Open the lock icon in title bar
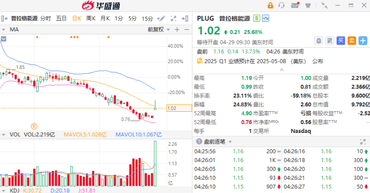 [x=270, y=5]
